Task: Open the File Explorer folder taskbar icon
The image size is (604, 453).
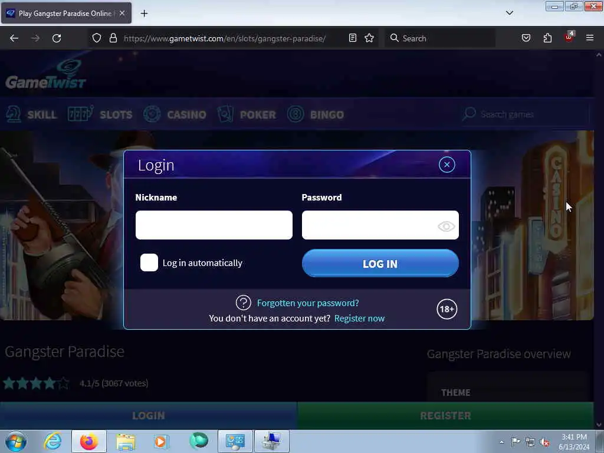Action: (x=126, y=441)
